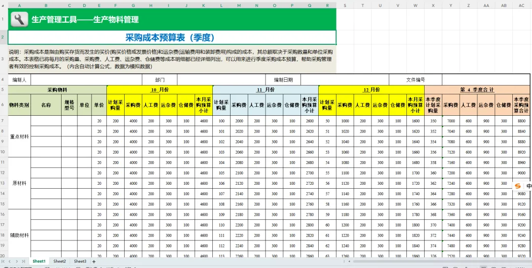Select the 计划采购量 heading under 11 月份

222,105
